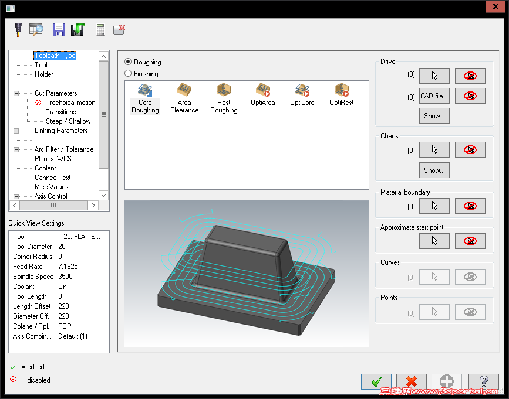Click the Spindle Speed 3500 value
The height and width of the screenshot is (399, 509).
pyautogui.click(x=65, y=277)
